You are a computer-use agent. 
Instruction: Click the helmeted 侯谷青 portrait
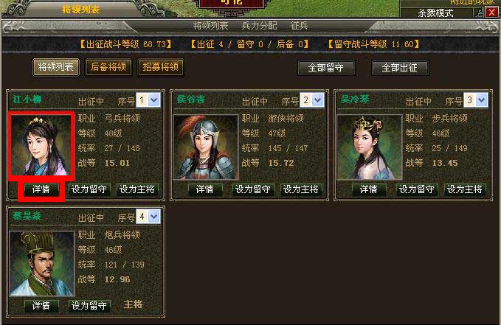(205, 147)
